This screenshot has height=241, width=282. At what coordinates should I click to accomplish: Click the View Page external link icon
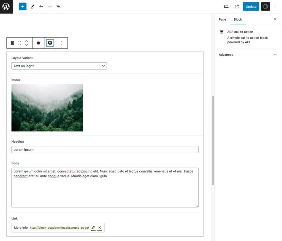[x=237, y=7]
